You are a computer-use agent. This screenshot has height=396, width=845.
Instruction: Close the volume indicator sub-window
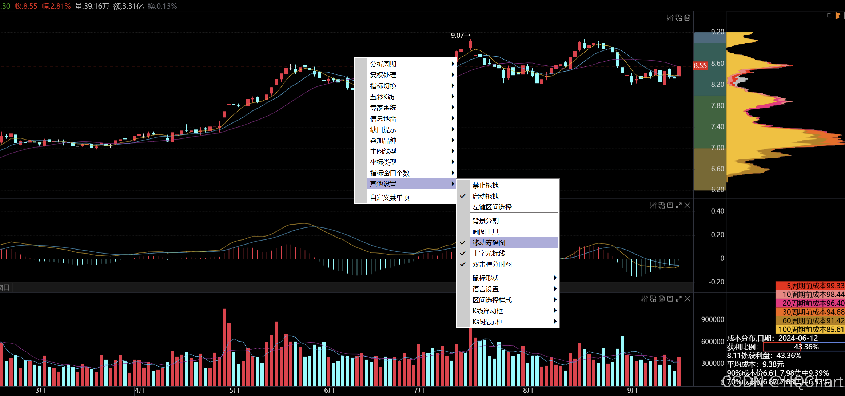pos(687,299)
